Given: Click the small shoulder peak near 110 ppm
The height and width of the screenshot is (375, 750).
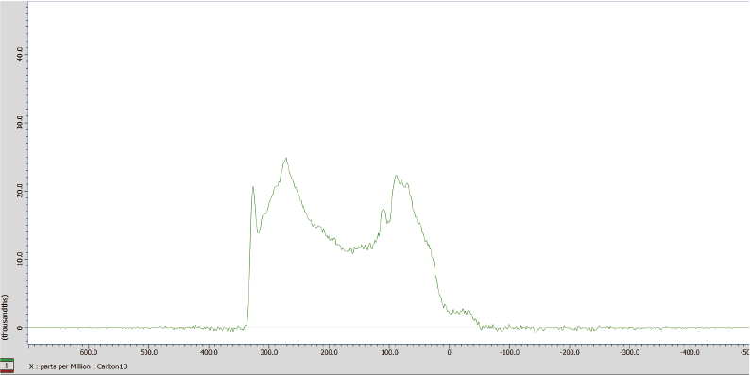Looking at the screenshot, I should tap(384, 210).
